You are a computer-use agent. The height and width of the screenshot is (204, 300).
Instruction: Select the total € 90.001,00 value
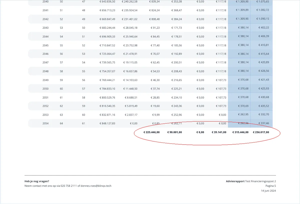(x=174, y=132)
